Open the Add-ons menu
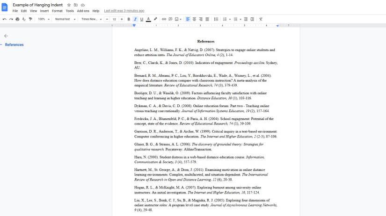The image size is (386, 216). [83, 11]
